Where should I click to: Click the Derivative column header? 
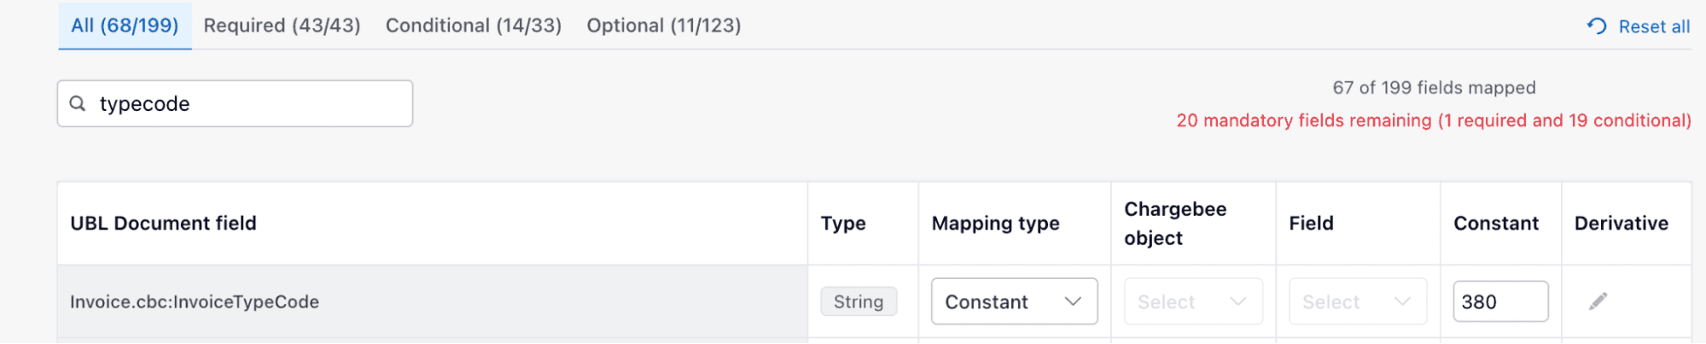[1621, 224]
